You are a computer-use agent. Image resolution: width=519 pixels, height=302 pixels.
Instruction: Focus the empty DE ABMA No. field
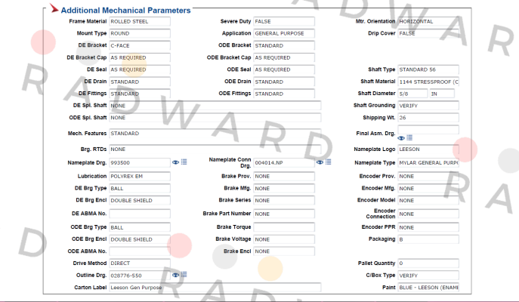click(x=140, y=214)
